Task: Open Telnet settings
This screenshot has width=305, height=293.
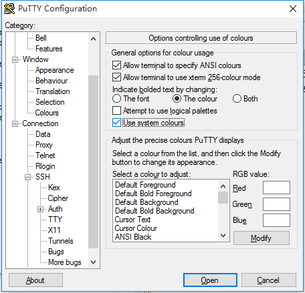Action: pos(45,156)
